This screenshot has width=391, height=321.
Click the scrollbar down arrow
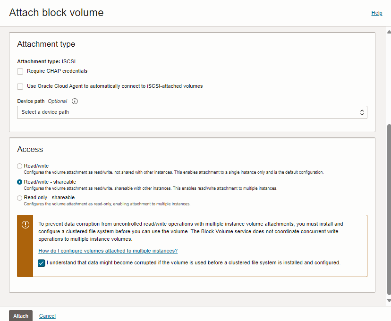(x=389, y=300)
